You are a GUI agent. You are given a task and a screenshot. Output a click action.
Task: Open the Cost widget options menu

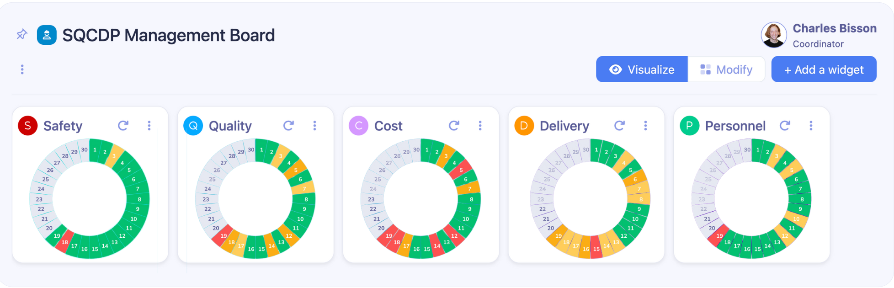(x=480, y=125)
